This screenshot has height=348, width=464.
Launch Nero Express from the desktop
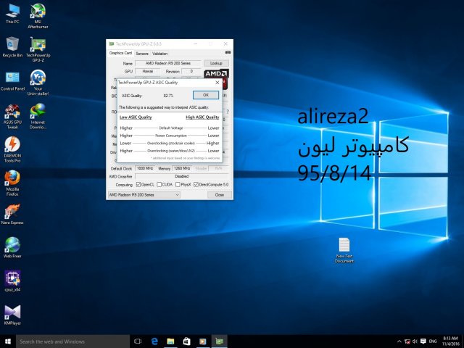point(12,211)
